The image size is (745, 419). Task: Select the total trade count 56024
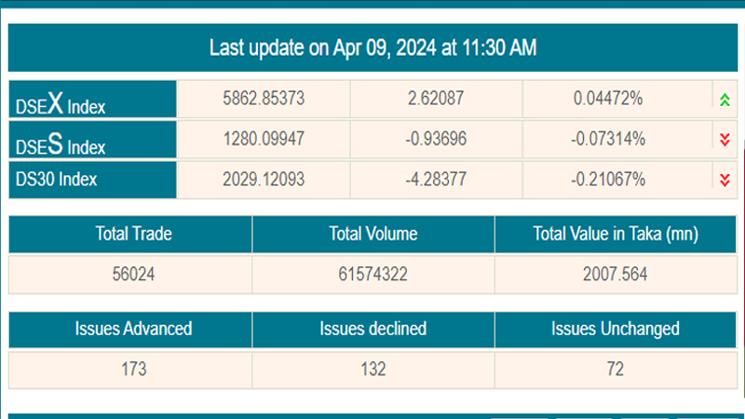coord(133,274)
